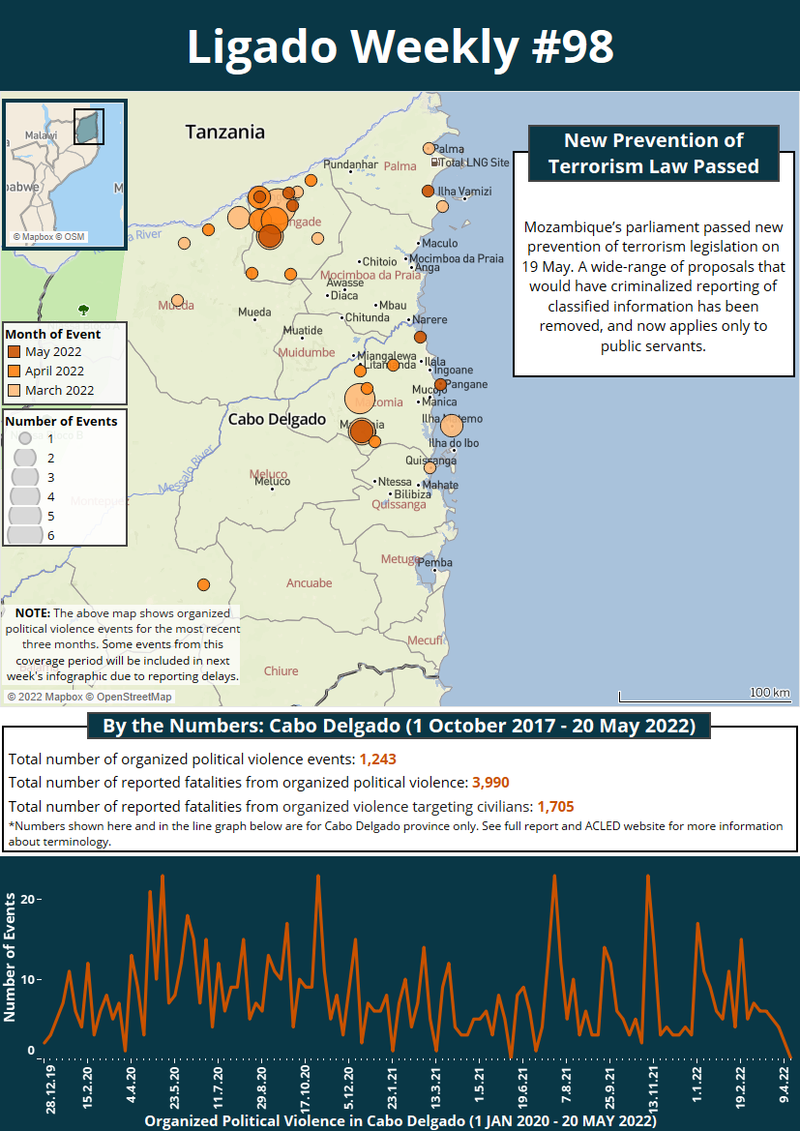The height and width of the screenshot is (1131, 800).
Task: Select the May 2022 legend color swatch
Action: (15, 352)
